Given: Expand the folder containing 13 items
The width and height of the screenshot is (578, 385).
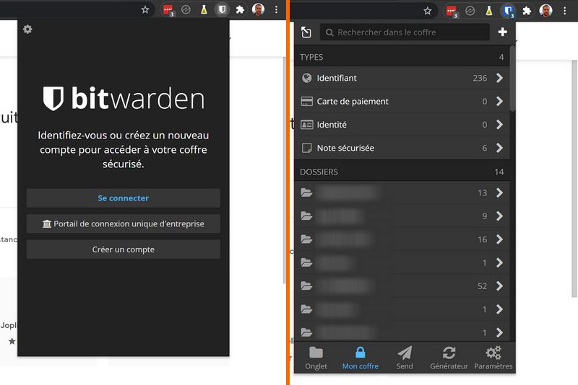Looking at the screenshot, I should coord(499,192).
